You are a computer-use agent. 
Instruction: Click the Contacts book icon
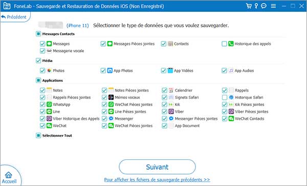[x=170, y=44]
